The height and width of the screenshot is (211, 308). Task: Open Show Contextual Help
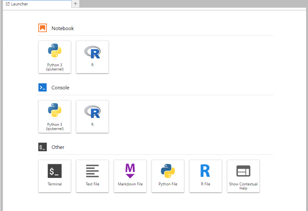[243, 176]
